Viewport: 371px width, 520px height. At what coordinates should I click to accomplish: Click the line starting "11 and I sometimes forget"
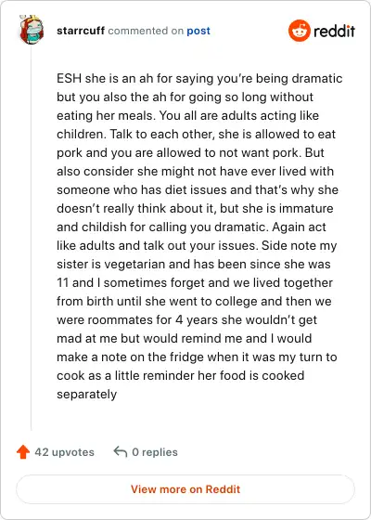coord(195,283)
